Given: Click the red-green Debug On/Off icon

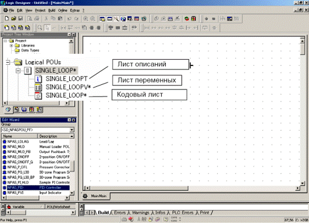Looking at the screenshot, I should pos(186,18).
